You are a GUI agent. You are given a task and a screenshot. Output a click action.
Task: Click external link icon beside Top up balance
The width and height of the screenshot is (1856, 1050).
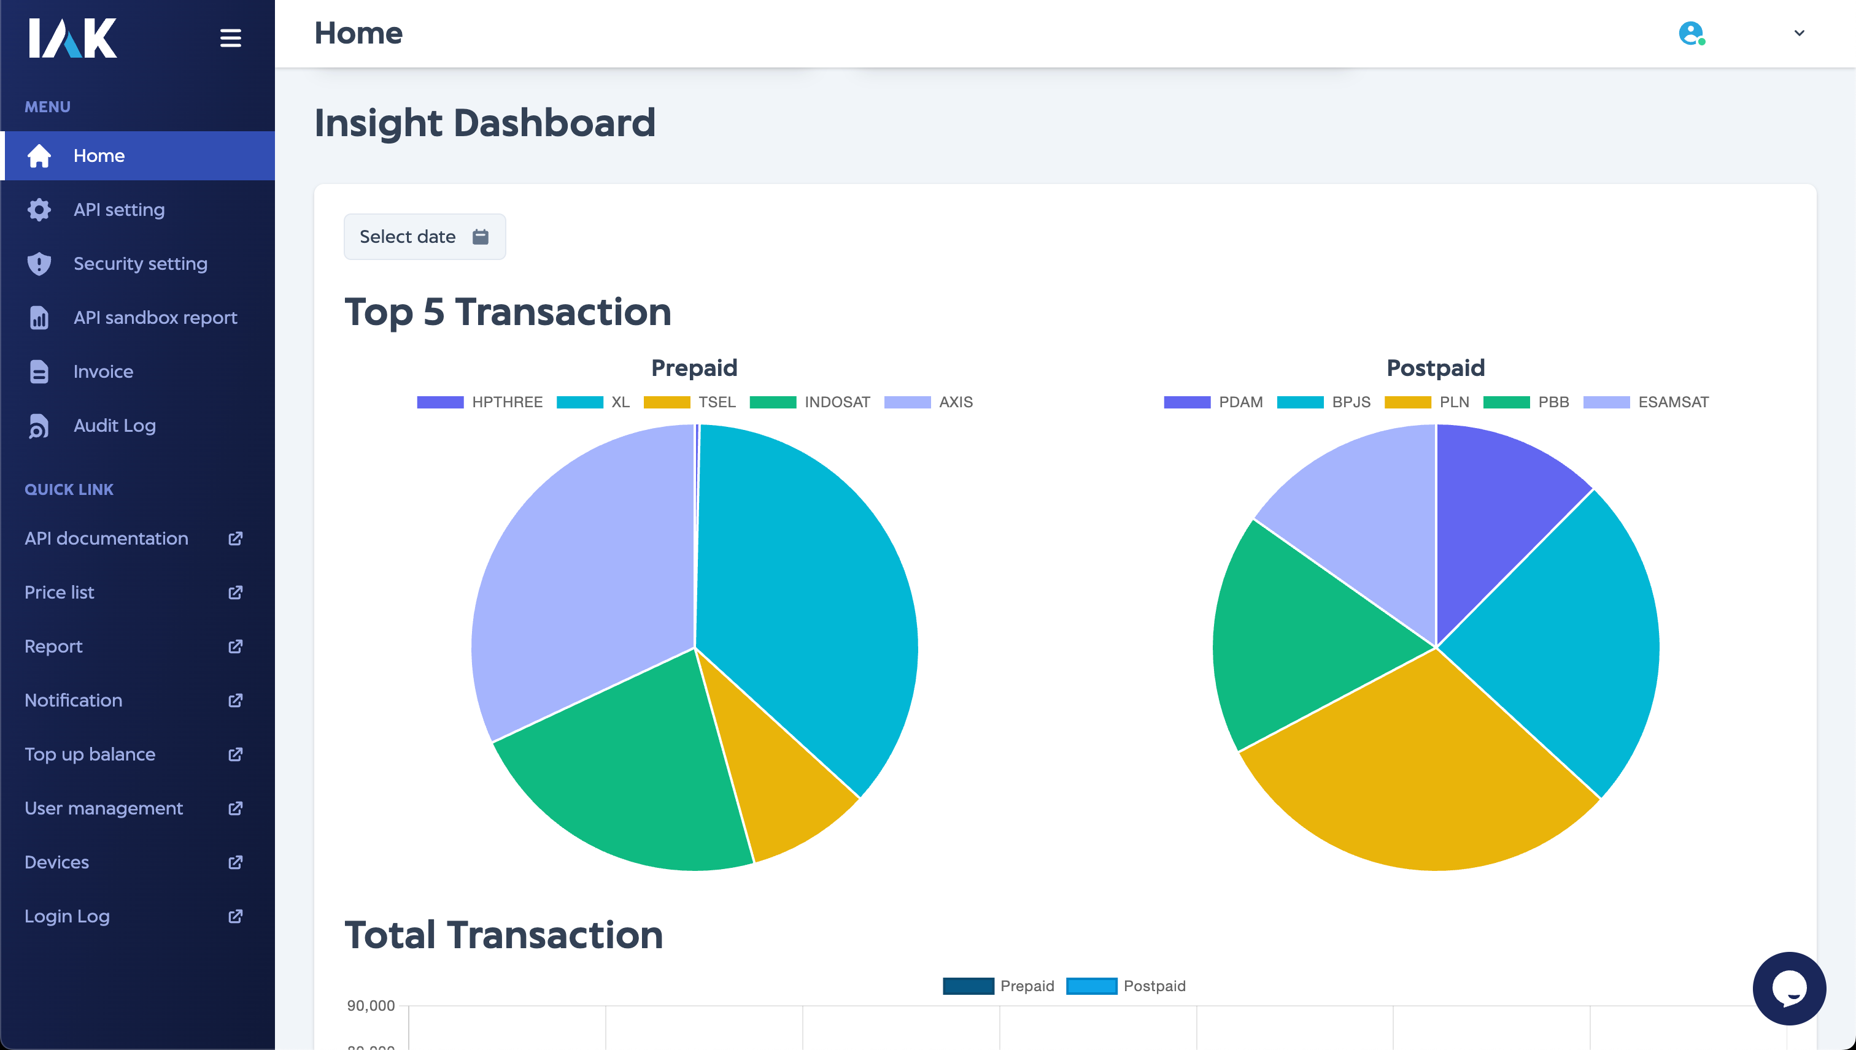pos(235,754)
